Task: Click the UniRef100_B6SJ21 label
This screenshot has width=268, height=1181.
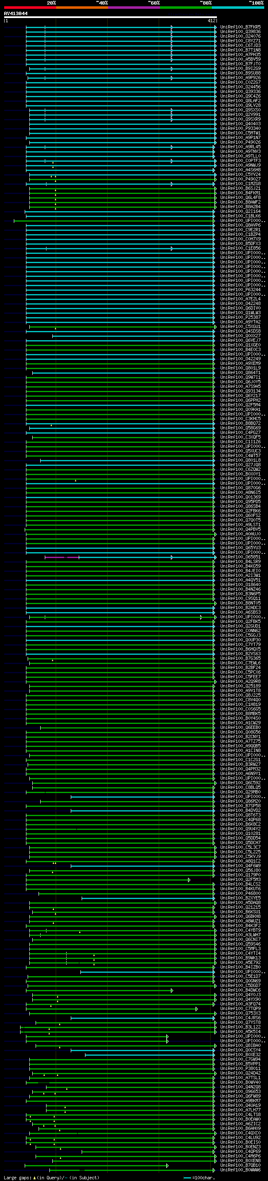Action: pos(240,189)
